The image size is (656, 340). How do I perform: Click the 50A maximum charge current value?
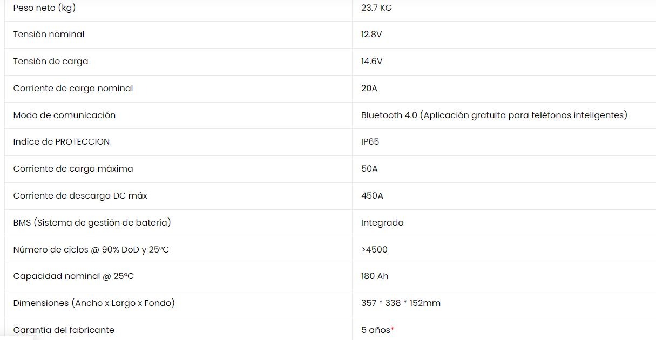click(369, 169)
